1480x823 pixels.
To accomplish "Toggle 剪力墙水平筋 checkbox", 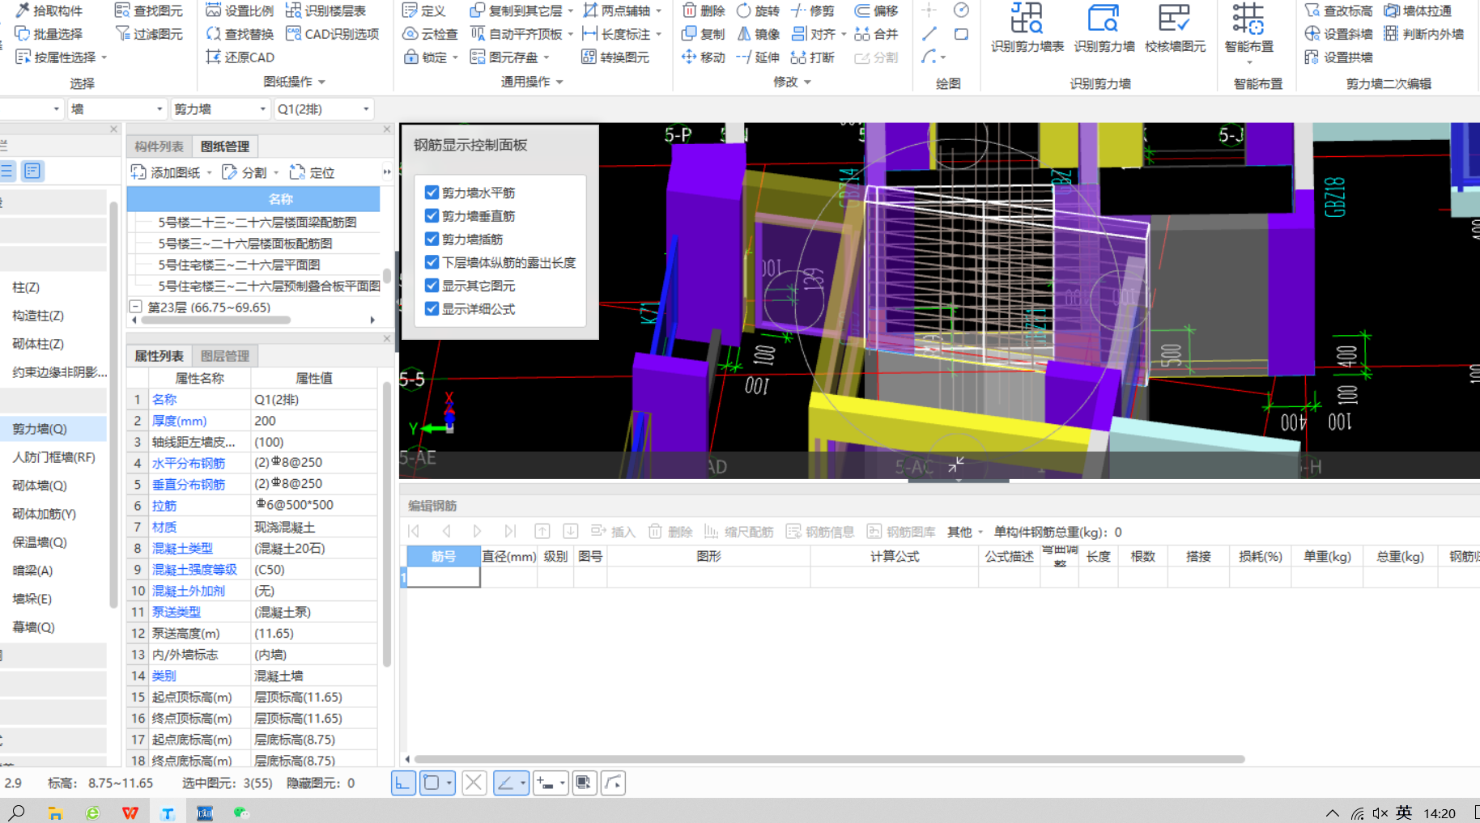I will pyautogui.click(x=432, y=193).
